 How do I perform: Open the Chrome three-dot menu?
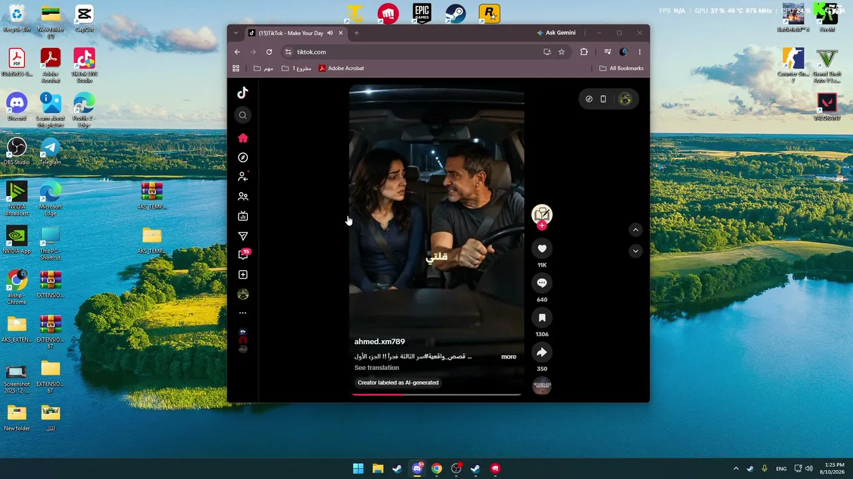tap(640, 52)
